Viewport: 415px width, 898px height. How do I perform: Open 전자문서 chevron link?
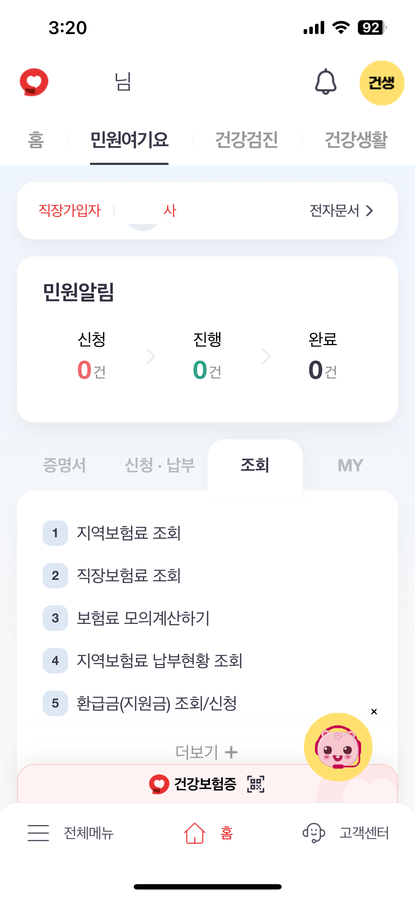[341, 211]
